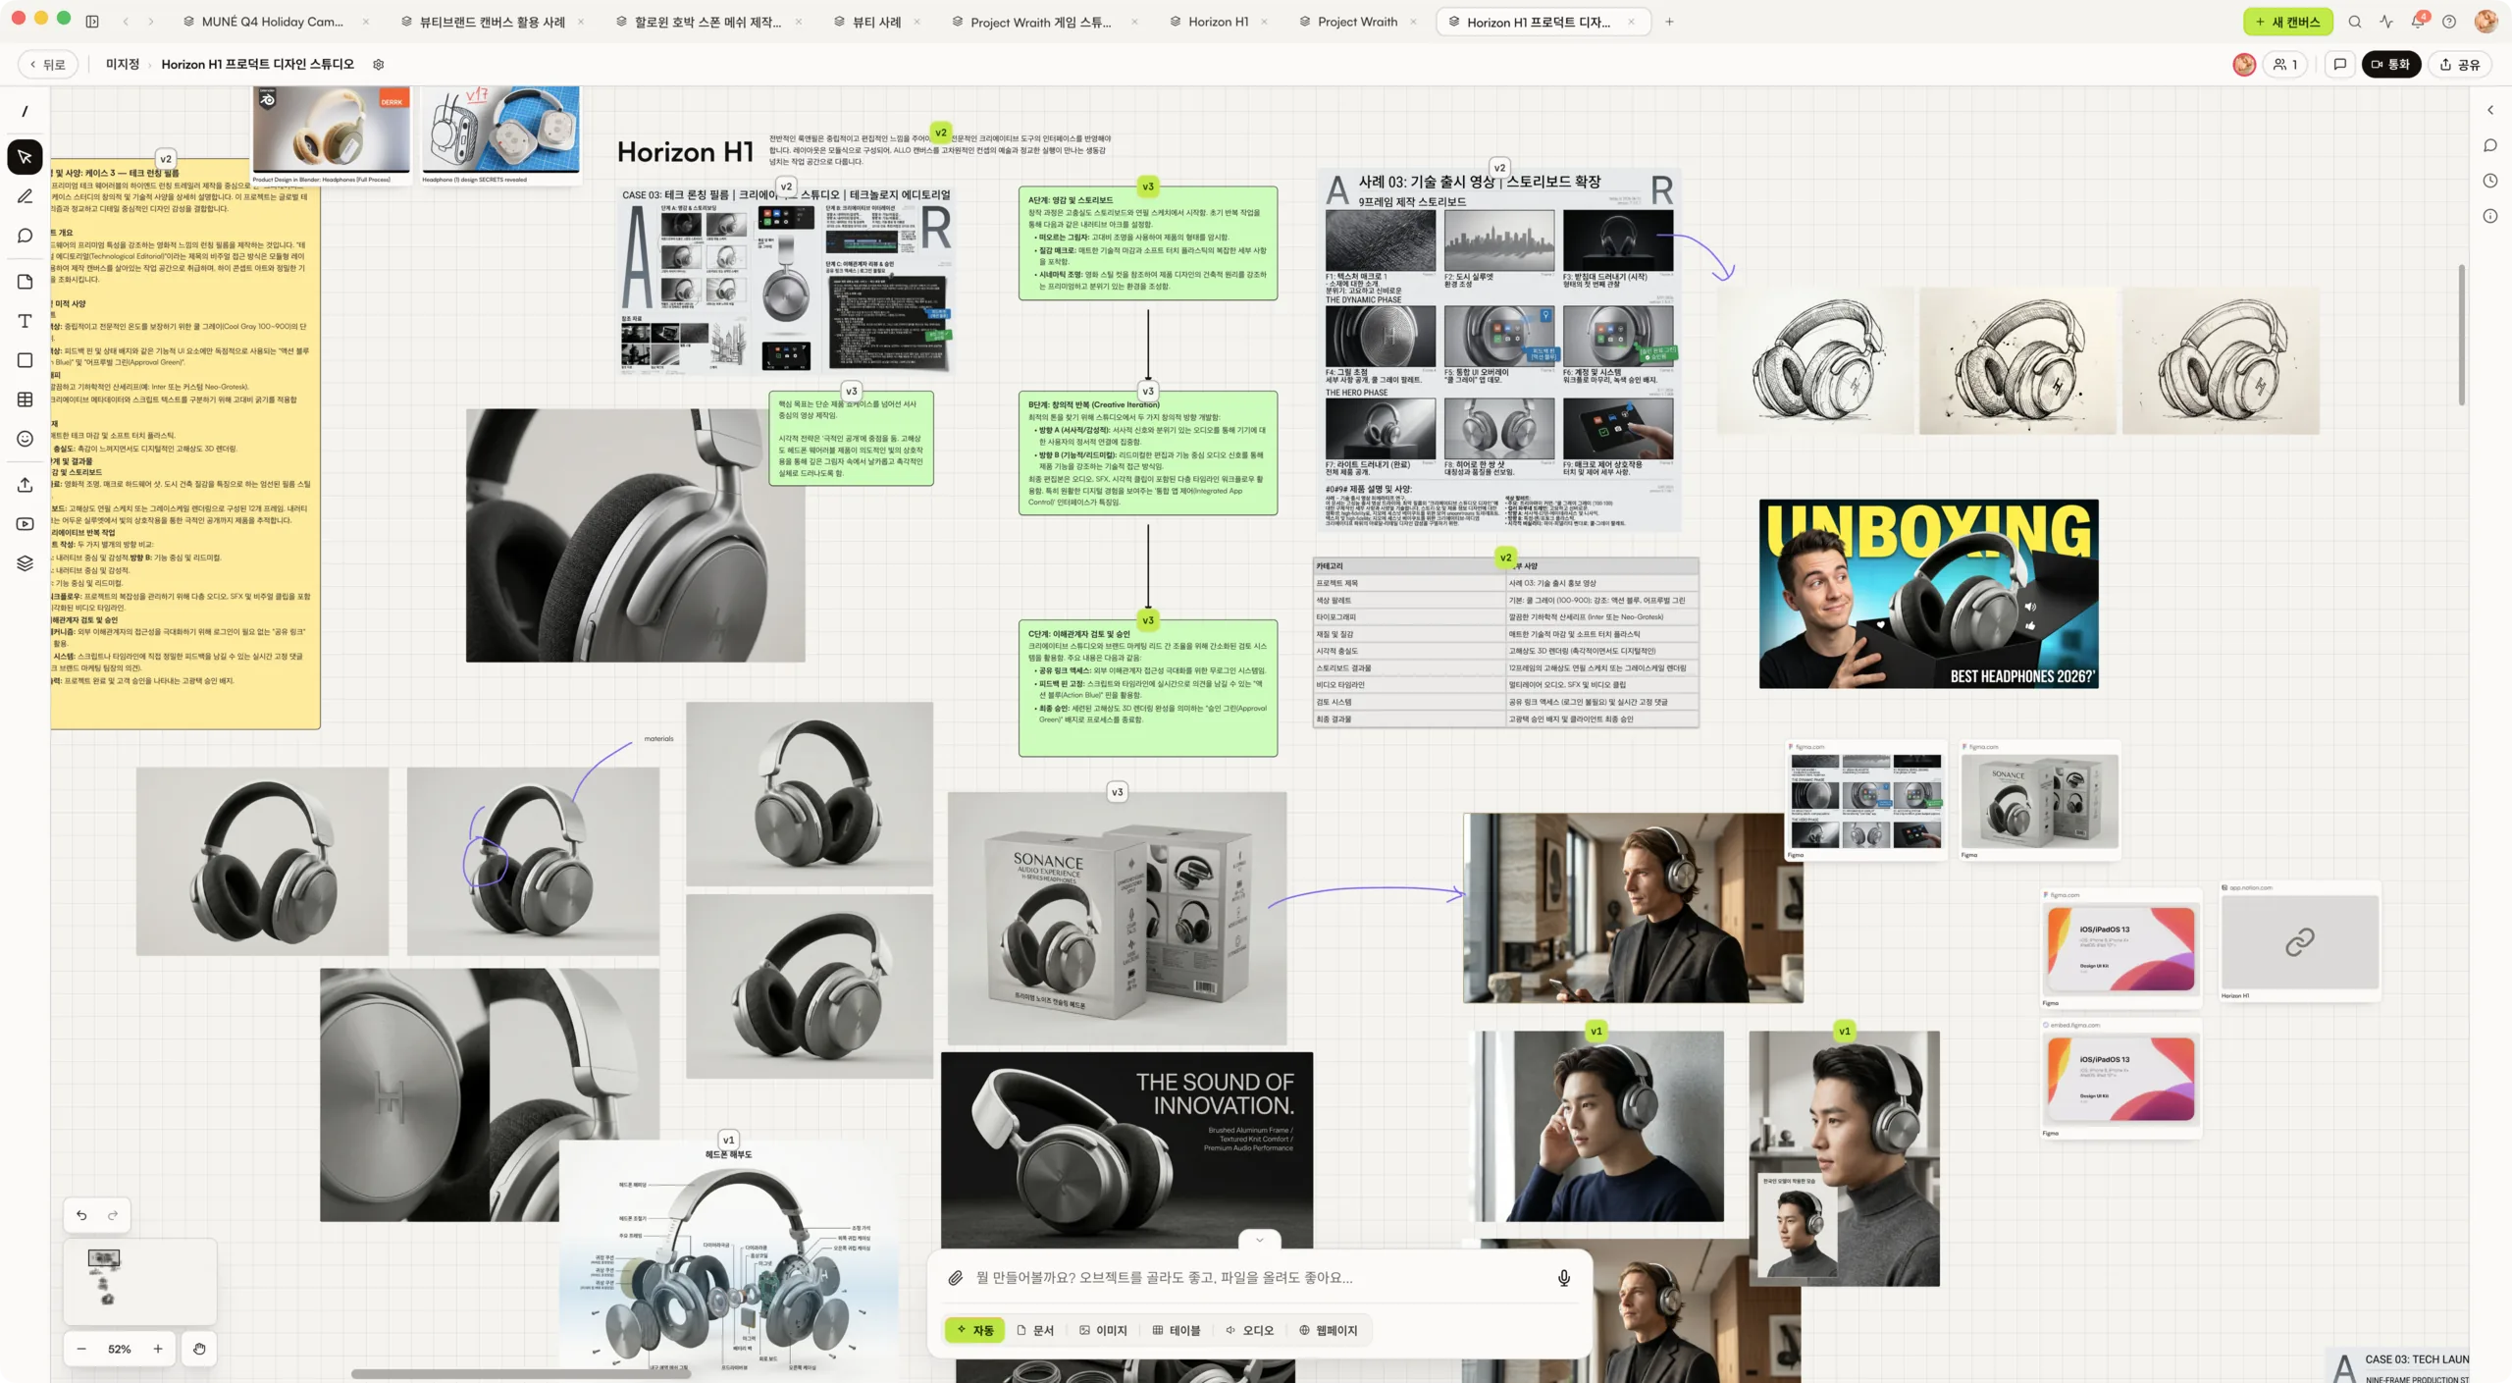2512x1383 pixels.
Task: Open new tab with plus button
Action: pyautogui.click(x=1669, y=22)
